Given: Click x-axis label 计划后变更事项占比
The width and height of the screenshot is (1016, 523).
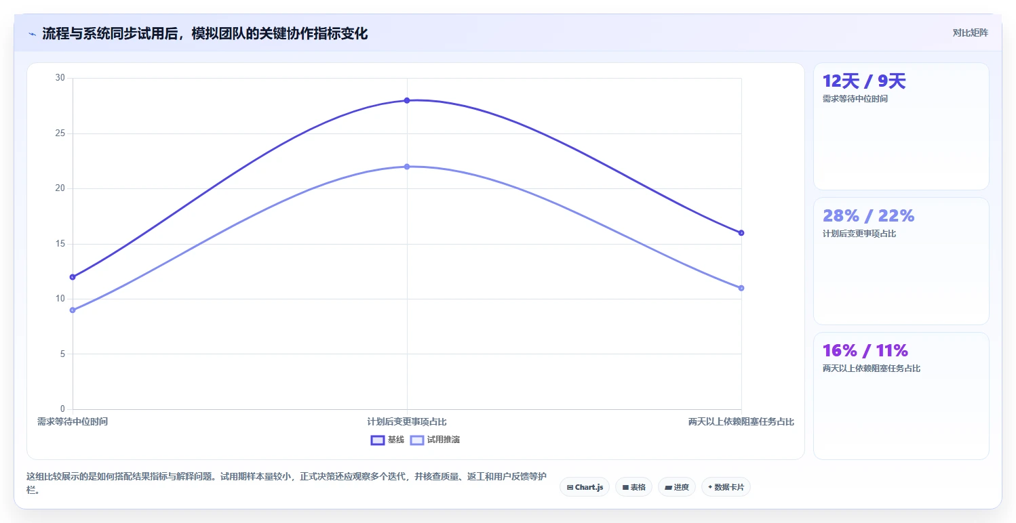Looking at the screenshot, I should [407, 421].
